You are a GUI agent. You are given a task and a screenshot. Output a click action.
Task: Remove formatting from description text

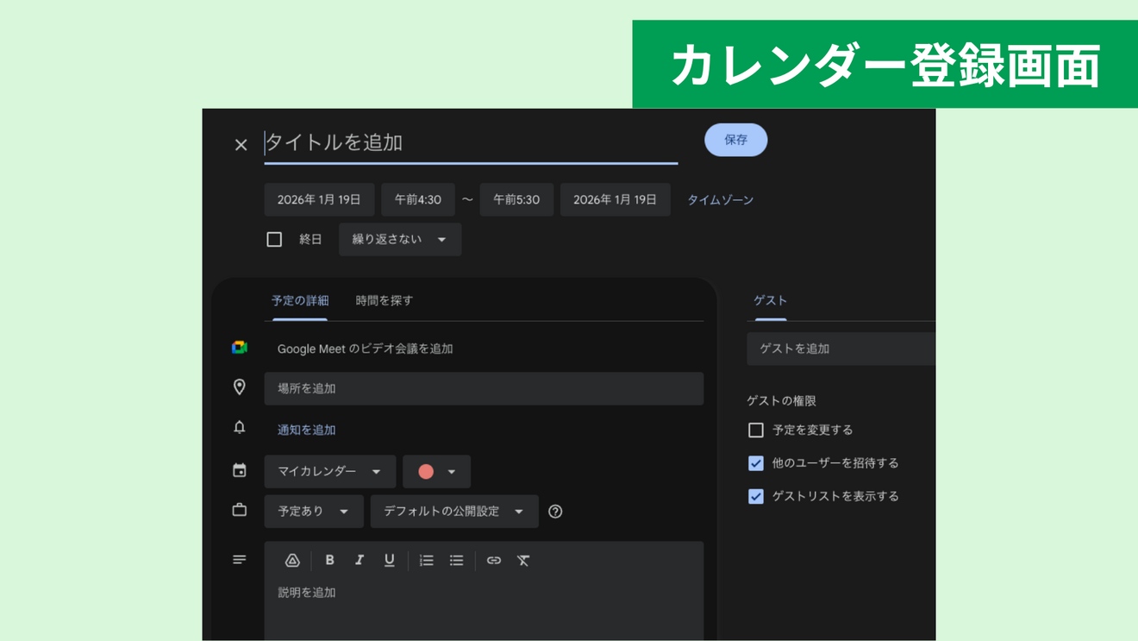pyautogui.click(x=523, y=561)
